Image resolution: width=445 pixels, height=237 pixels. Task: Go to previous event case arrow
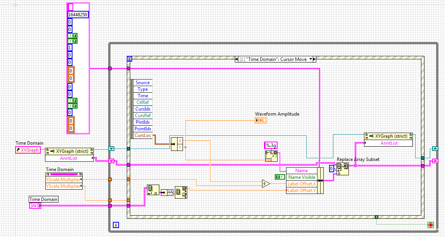coord(237,59)
